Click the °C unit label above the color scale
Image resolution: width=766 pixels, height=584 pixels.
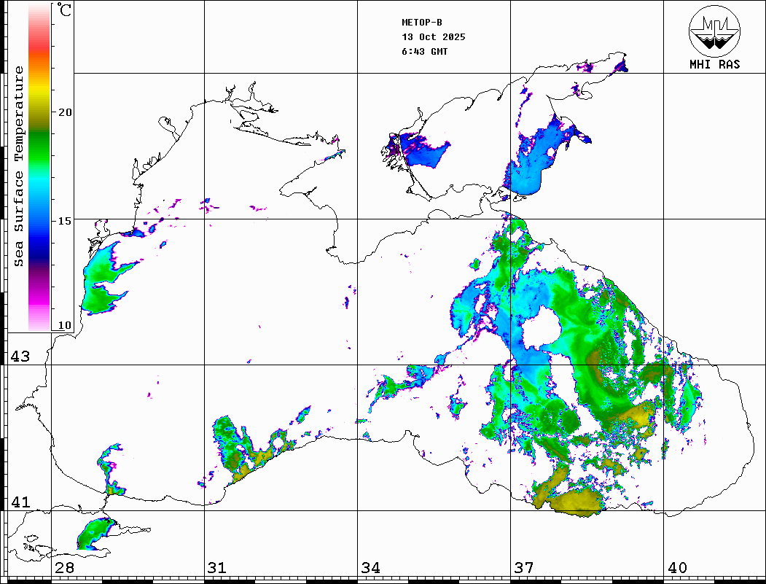tap(65, 11)
